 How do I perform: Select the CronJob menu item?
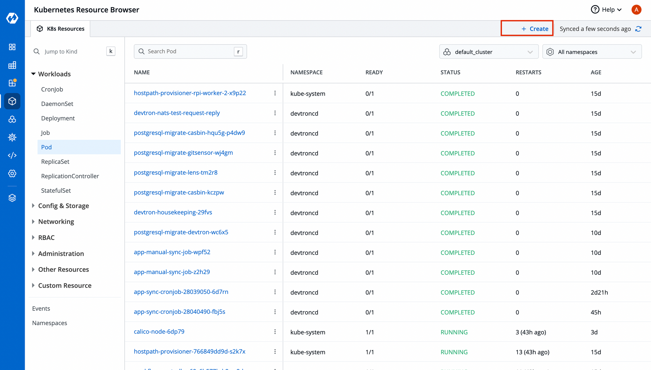tap(52, 89)
